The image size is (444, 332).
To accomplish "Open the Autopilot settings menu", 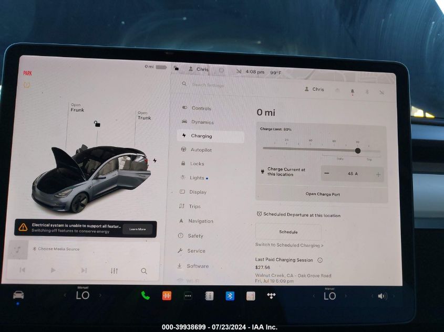I will [201, 150].
